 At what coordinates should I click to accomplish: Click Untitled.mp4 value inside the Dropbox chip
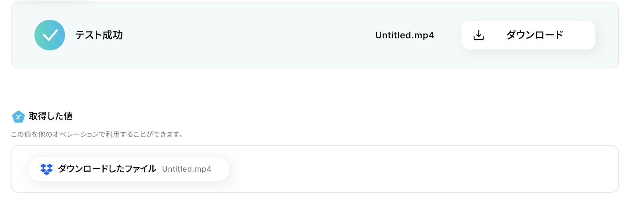(x=186, y=169)
